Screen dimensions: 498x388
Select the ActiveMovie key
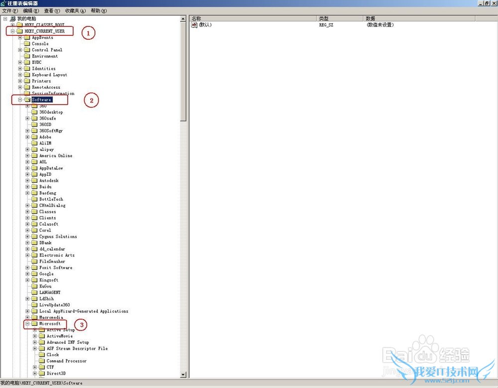(60, 336)
